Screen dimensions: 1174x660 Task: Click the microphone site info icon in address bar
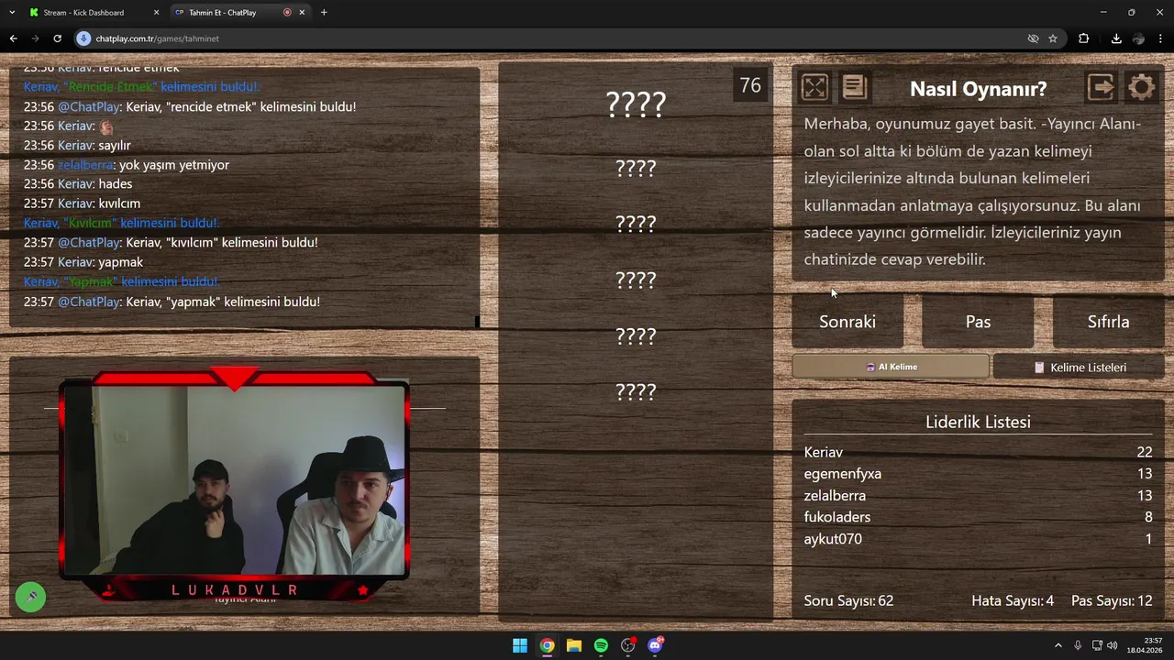[x=84, y=38]
